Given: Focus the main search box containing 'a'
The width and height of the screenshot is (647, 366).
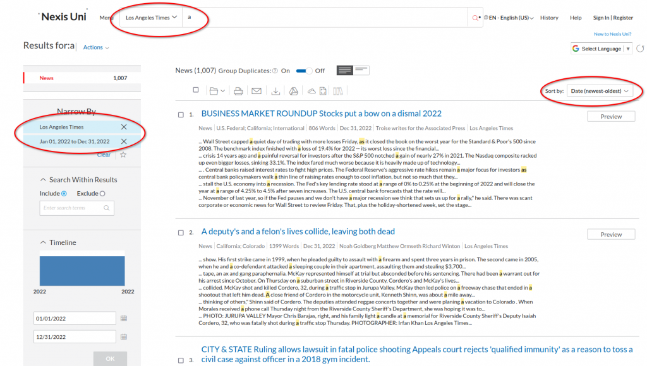Looking at the screenshot, I should [325, 18].
